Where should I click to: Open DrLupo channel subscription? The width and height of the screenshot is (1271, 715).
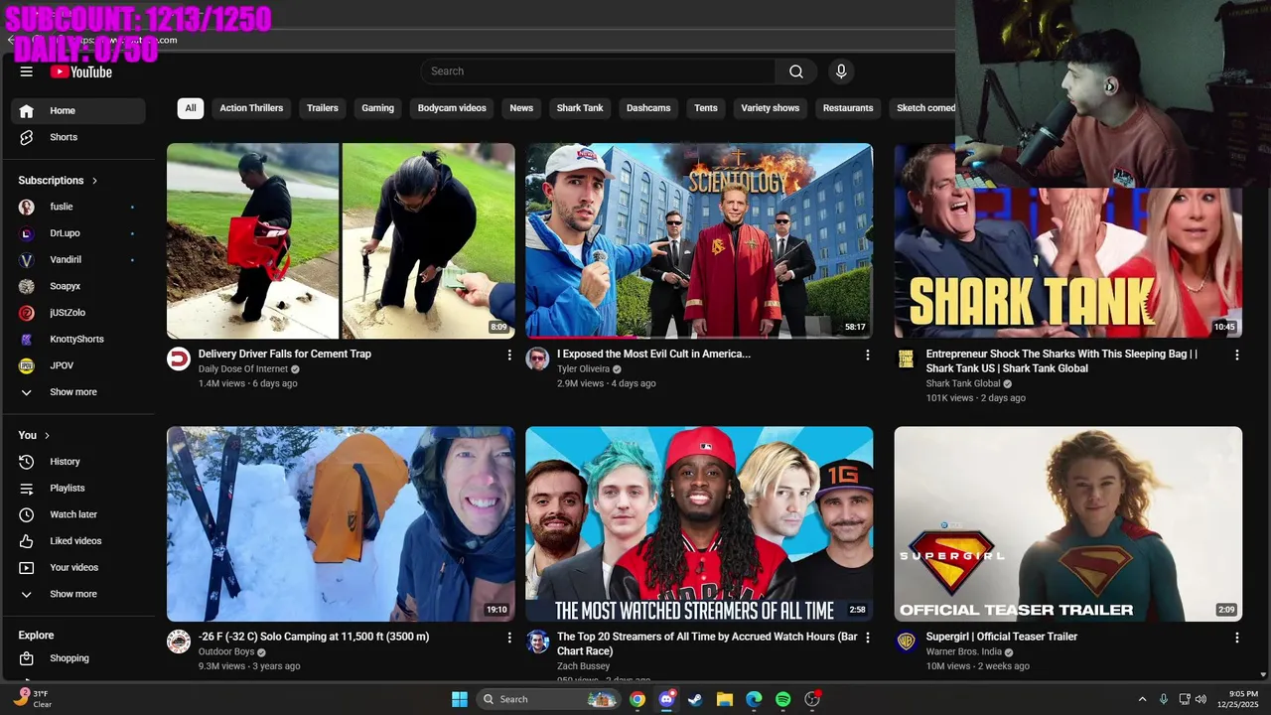tap(78, 233)
